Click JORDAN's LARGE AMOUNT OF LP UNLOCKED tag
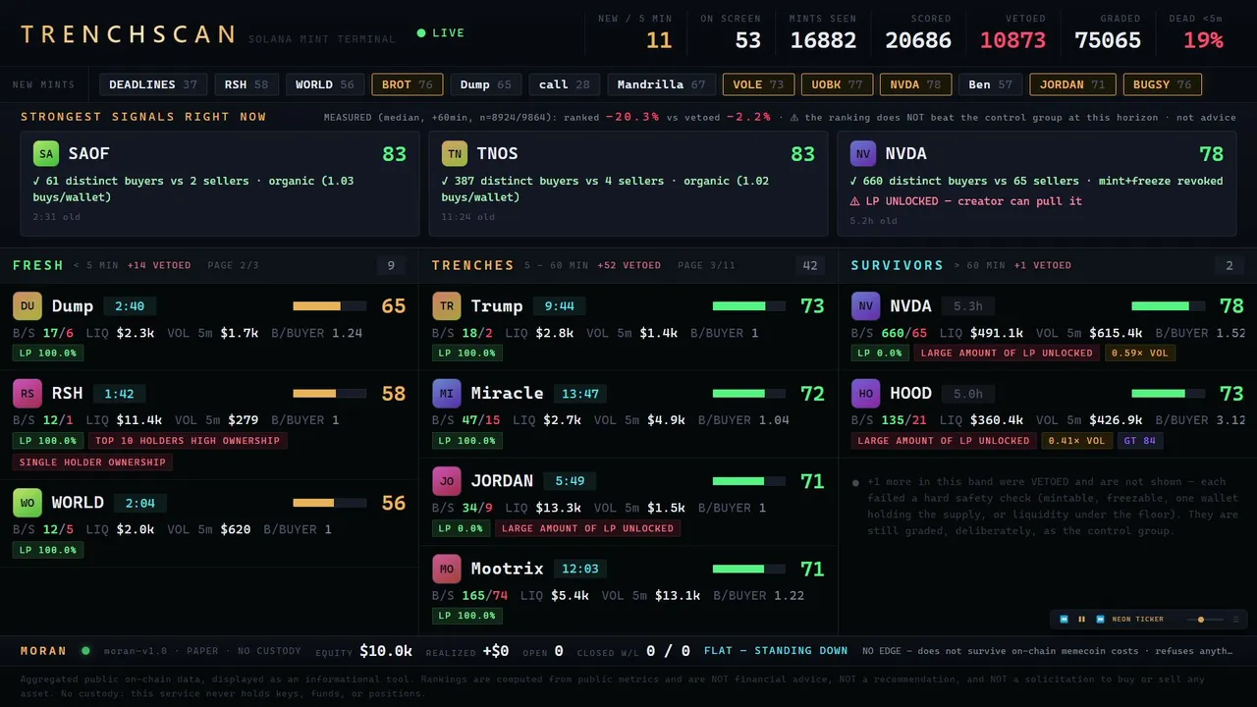This screenshot has width=1257, height=707. click(x=588, y=528)
